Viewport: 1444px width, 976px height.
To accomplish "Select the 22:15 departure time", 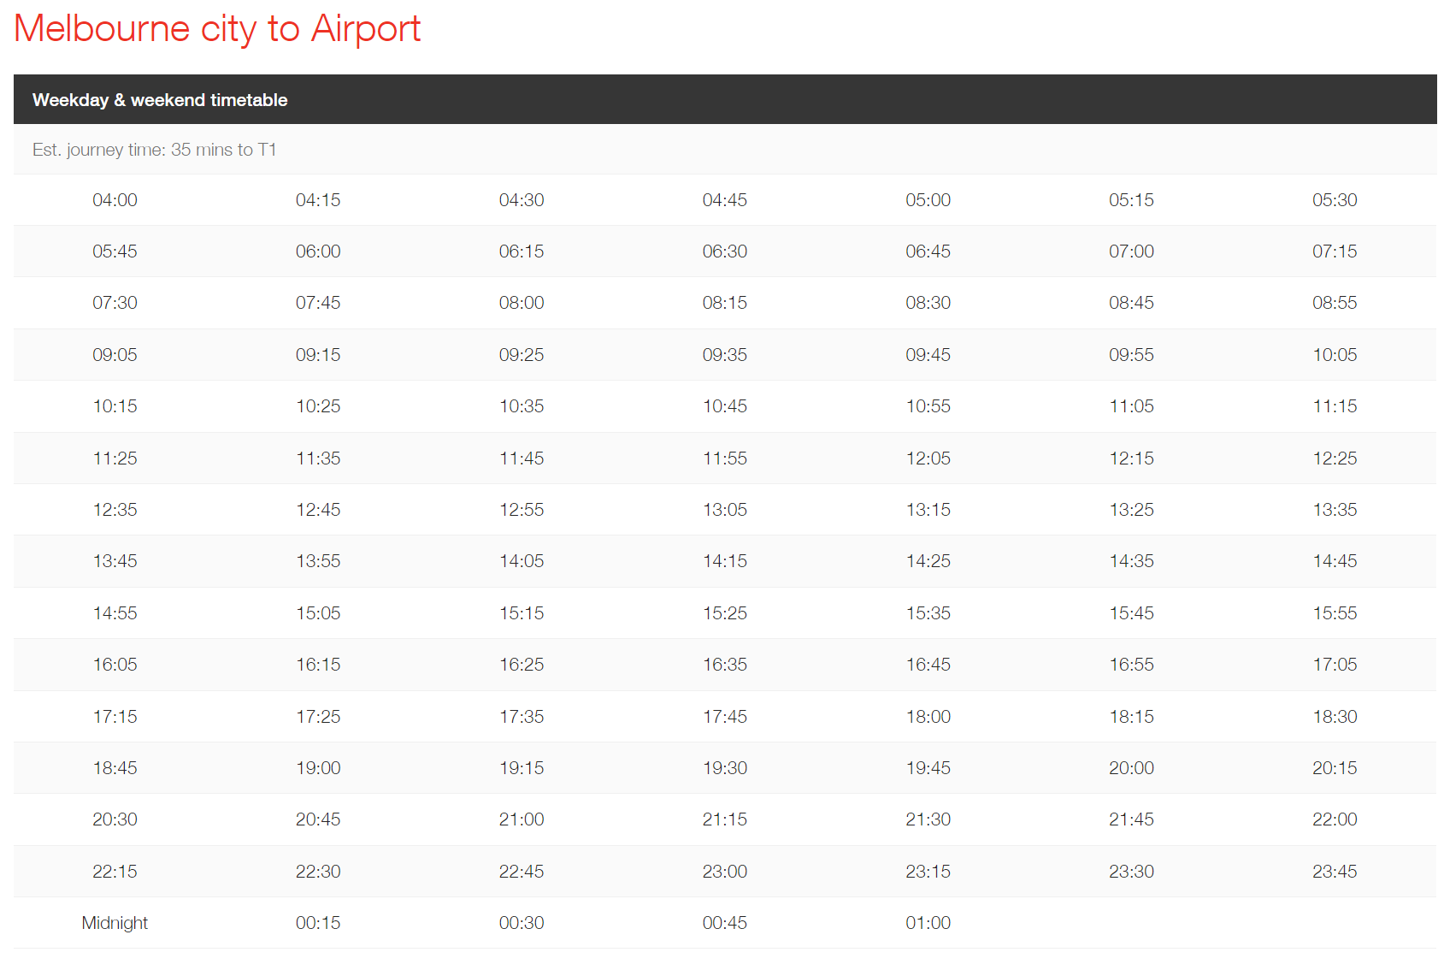I will 115,872.
